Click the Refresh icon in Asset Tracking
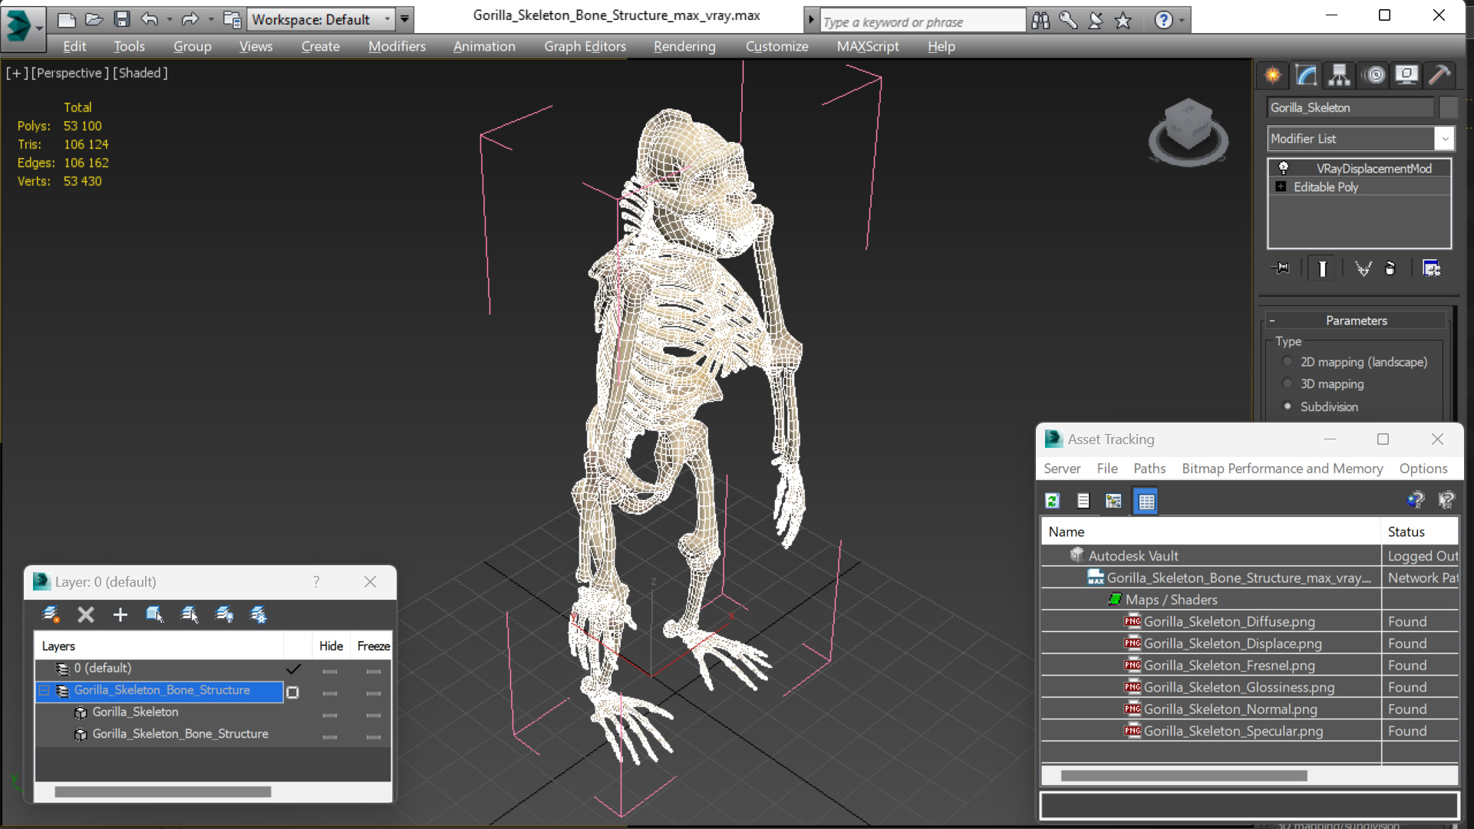Viewport: 1474px width, 829px height. [x=1053, y=501]
